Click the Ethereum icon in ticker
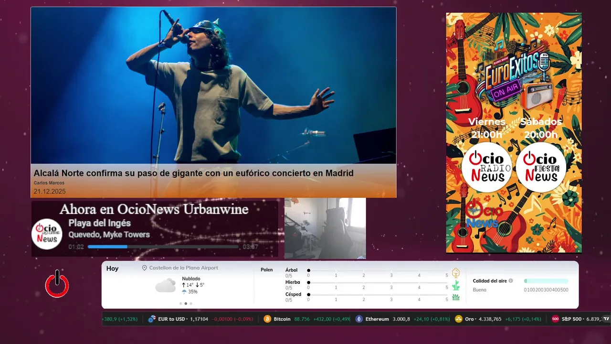611x344 pixels. coord(359,319)
